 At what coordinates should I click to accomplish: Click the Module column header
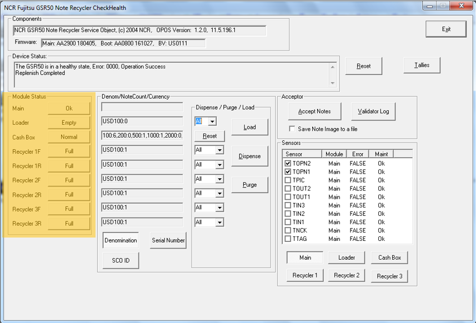coord(334,154)
